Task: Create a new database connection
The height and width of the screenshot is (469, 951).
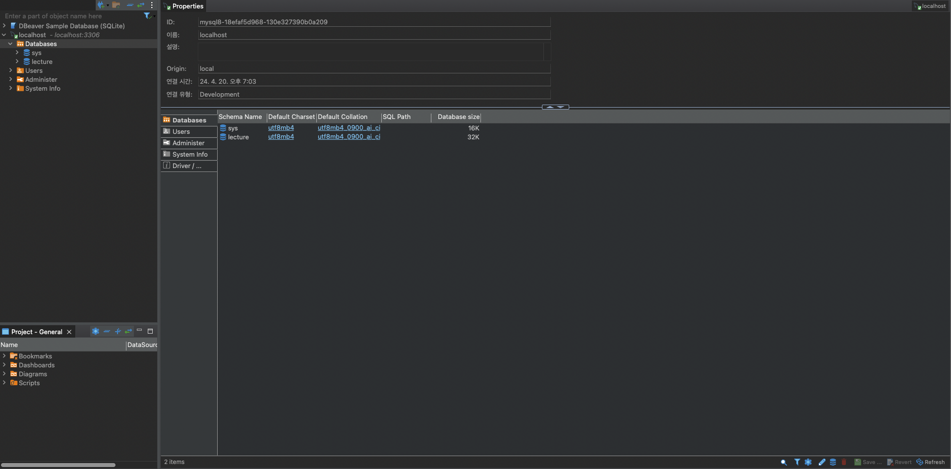Action: click(x=101, y=5)
